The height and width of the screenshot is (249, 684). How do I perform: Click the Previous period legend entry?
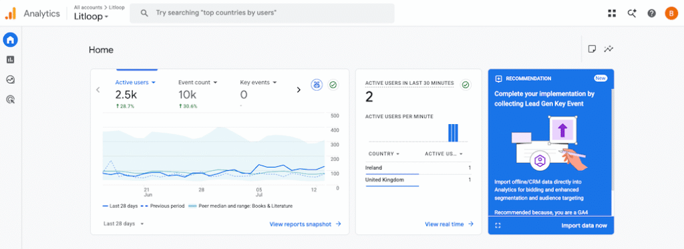(163, 206)
